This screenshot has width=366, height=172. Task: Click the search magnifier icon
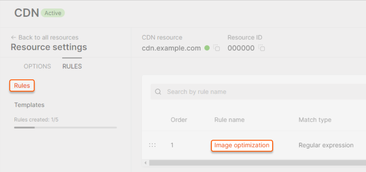158,92
